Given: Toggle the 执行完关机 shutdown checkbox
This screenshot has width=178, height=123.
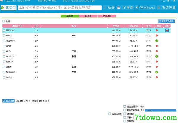Looking at the screenshot, I should click(x=109, y=114).
